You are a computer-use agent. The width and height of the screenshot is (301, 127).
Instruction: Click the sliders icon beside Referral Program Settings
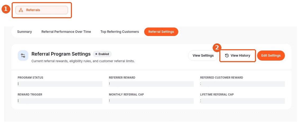click(x=23, y=56)
